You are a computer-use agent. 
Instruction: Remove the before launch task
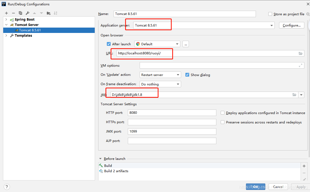point(304,173)
